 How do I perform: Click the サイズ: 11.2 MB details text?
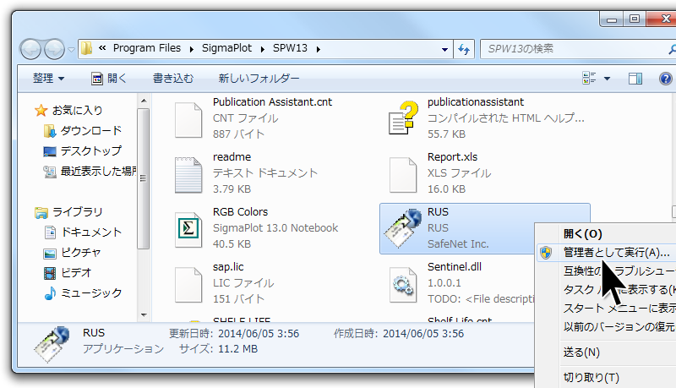[219, 349]
